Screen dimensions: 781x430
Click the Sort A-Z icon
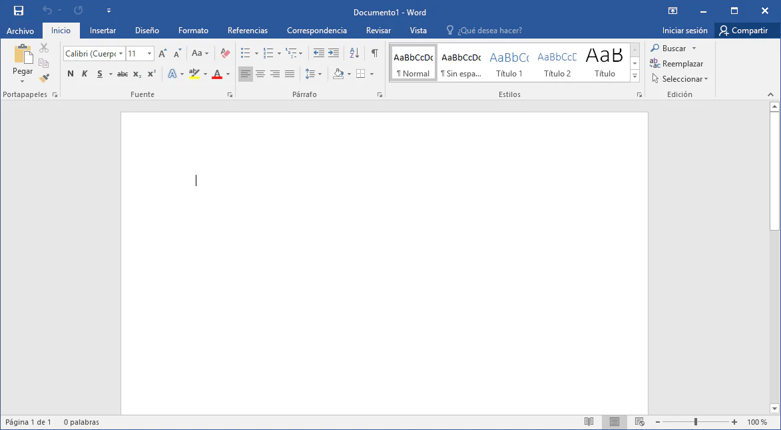click(x=354, y=53)
